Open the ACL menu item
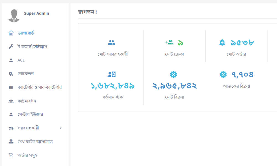 21,60
